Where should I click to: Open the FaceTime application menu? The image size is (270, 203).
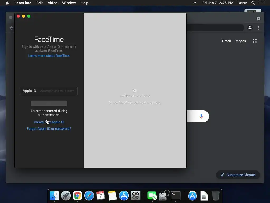click(23, 3)
